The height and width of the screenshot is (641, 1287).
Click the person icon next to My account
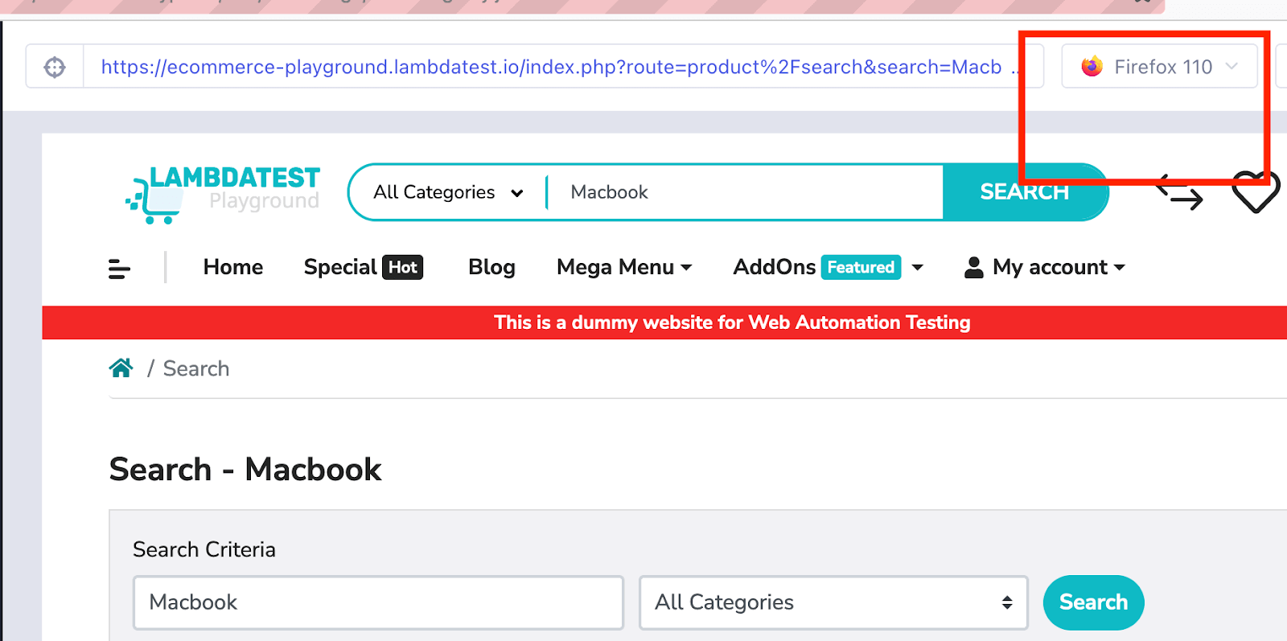click(x=973, y=267)
